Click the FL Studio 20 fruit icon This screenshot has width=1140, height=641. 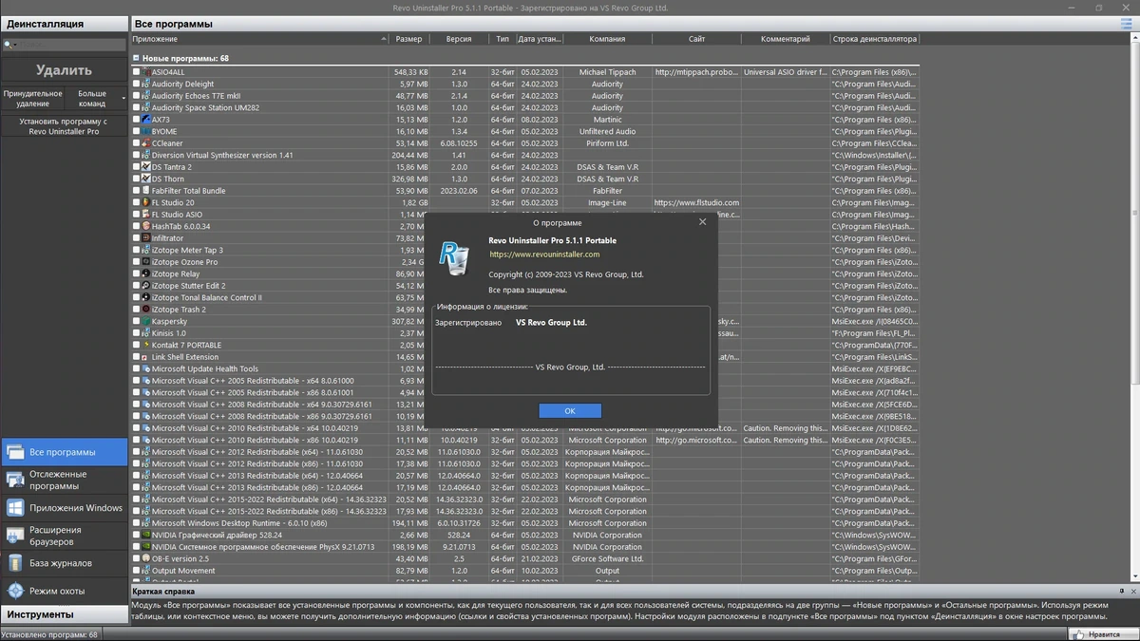145,202
